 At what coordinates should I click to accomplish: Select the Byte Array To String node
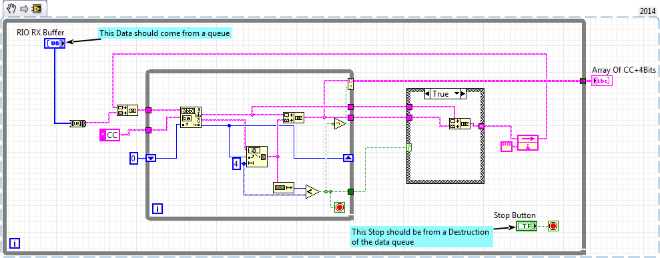pyautogui.click(x=78, y=123)
